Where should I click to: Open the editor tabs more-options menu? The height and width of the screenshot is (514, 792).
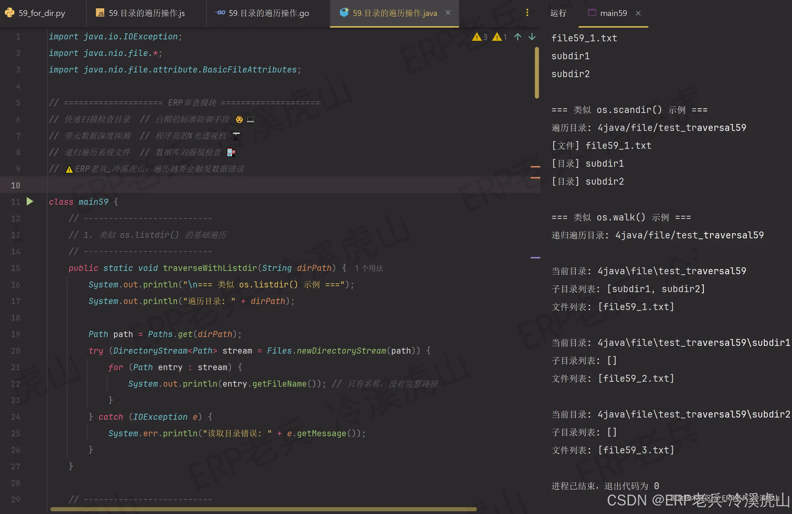(527, 13)
